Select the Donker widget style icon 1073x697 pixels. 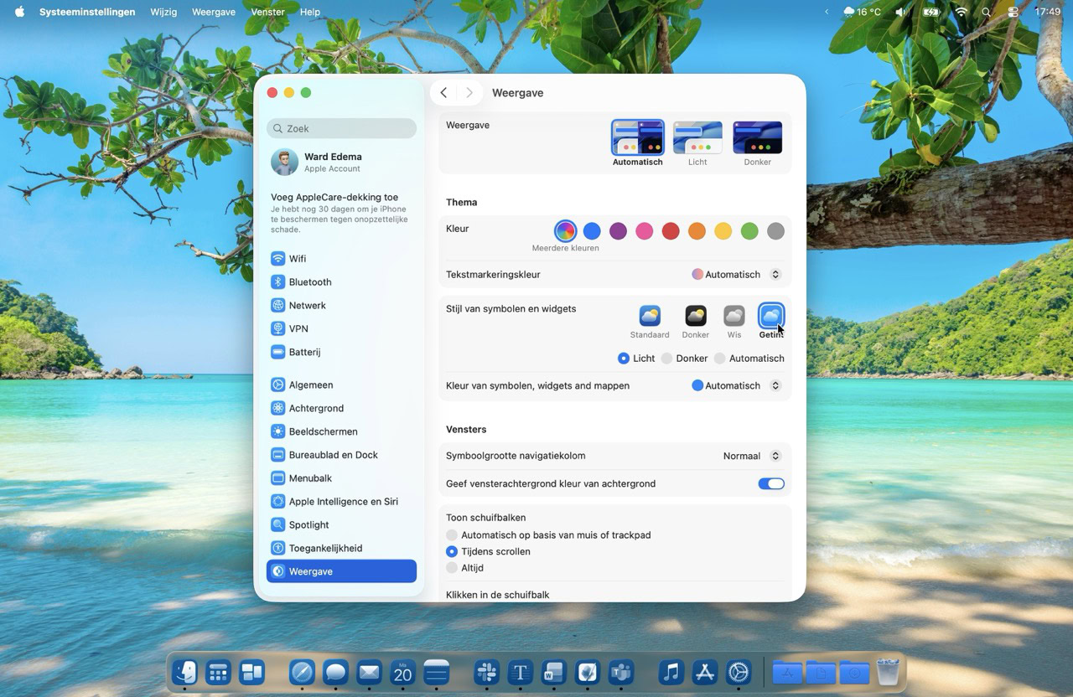695,316
